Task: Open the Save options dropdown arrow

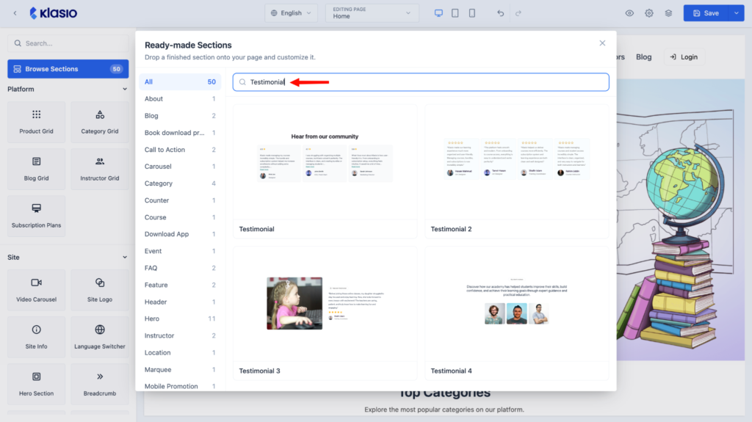Action: [x=736, y=13]
